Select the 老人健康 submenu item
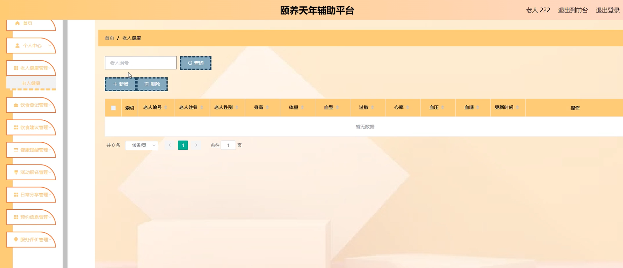Viewport: 623px width, 268px height. 31,83
